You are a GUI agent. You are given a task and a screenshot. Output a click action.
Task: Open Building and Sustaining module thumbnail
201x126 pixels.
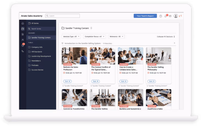pos(130,97)
